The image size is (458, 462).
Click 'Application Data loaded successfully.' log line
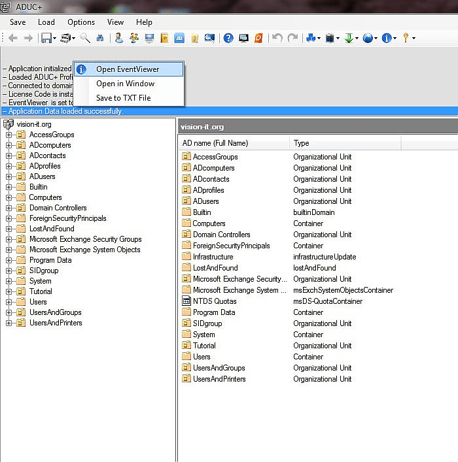pyautogui.click(x=229, y=111)
